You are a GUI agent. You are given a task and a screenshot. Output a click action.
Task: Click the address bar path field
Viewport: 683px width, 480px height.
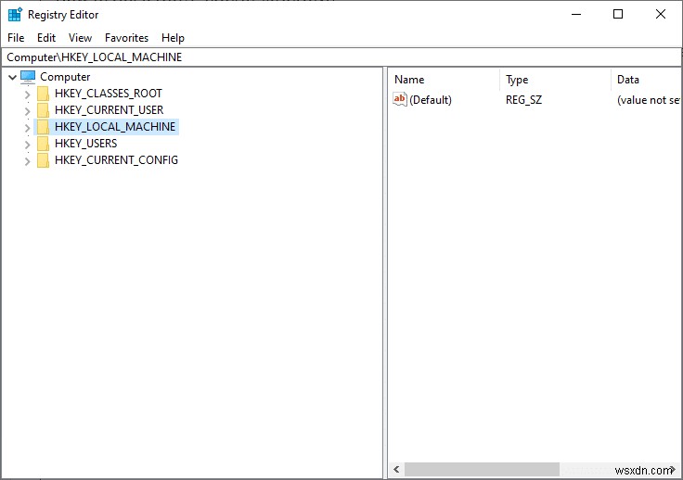(x=341, y=57)
